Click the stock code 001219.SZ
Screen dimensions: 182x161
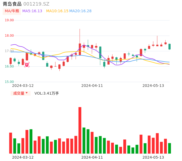point(36,4)
